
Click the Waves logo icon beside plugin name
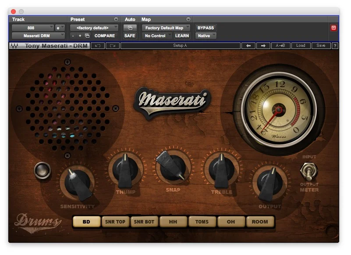(x=14, y=46)
